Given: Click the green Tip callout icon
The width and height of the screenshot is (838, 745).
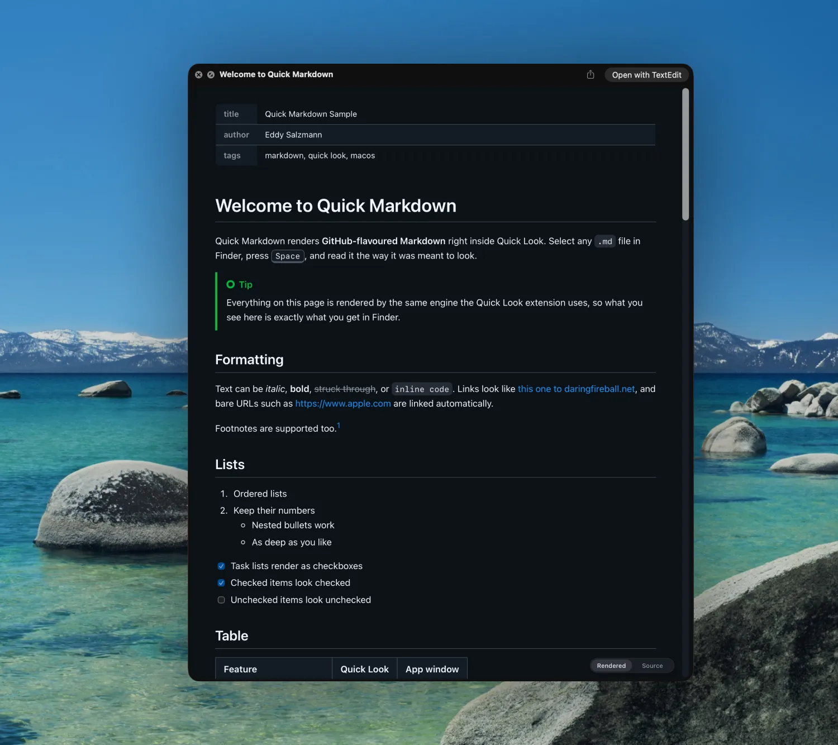Looking at the screenshot, I should pyautogui.click(x=230, y=284).
